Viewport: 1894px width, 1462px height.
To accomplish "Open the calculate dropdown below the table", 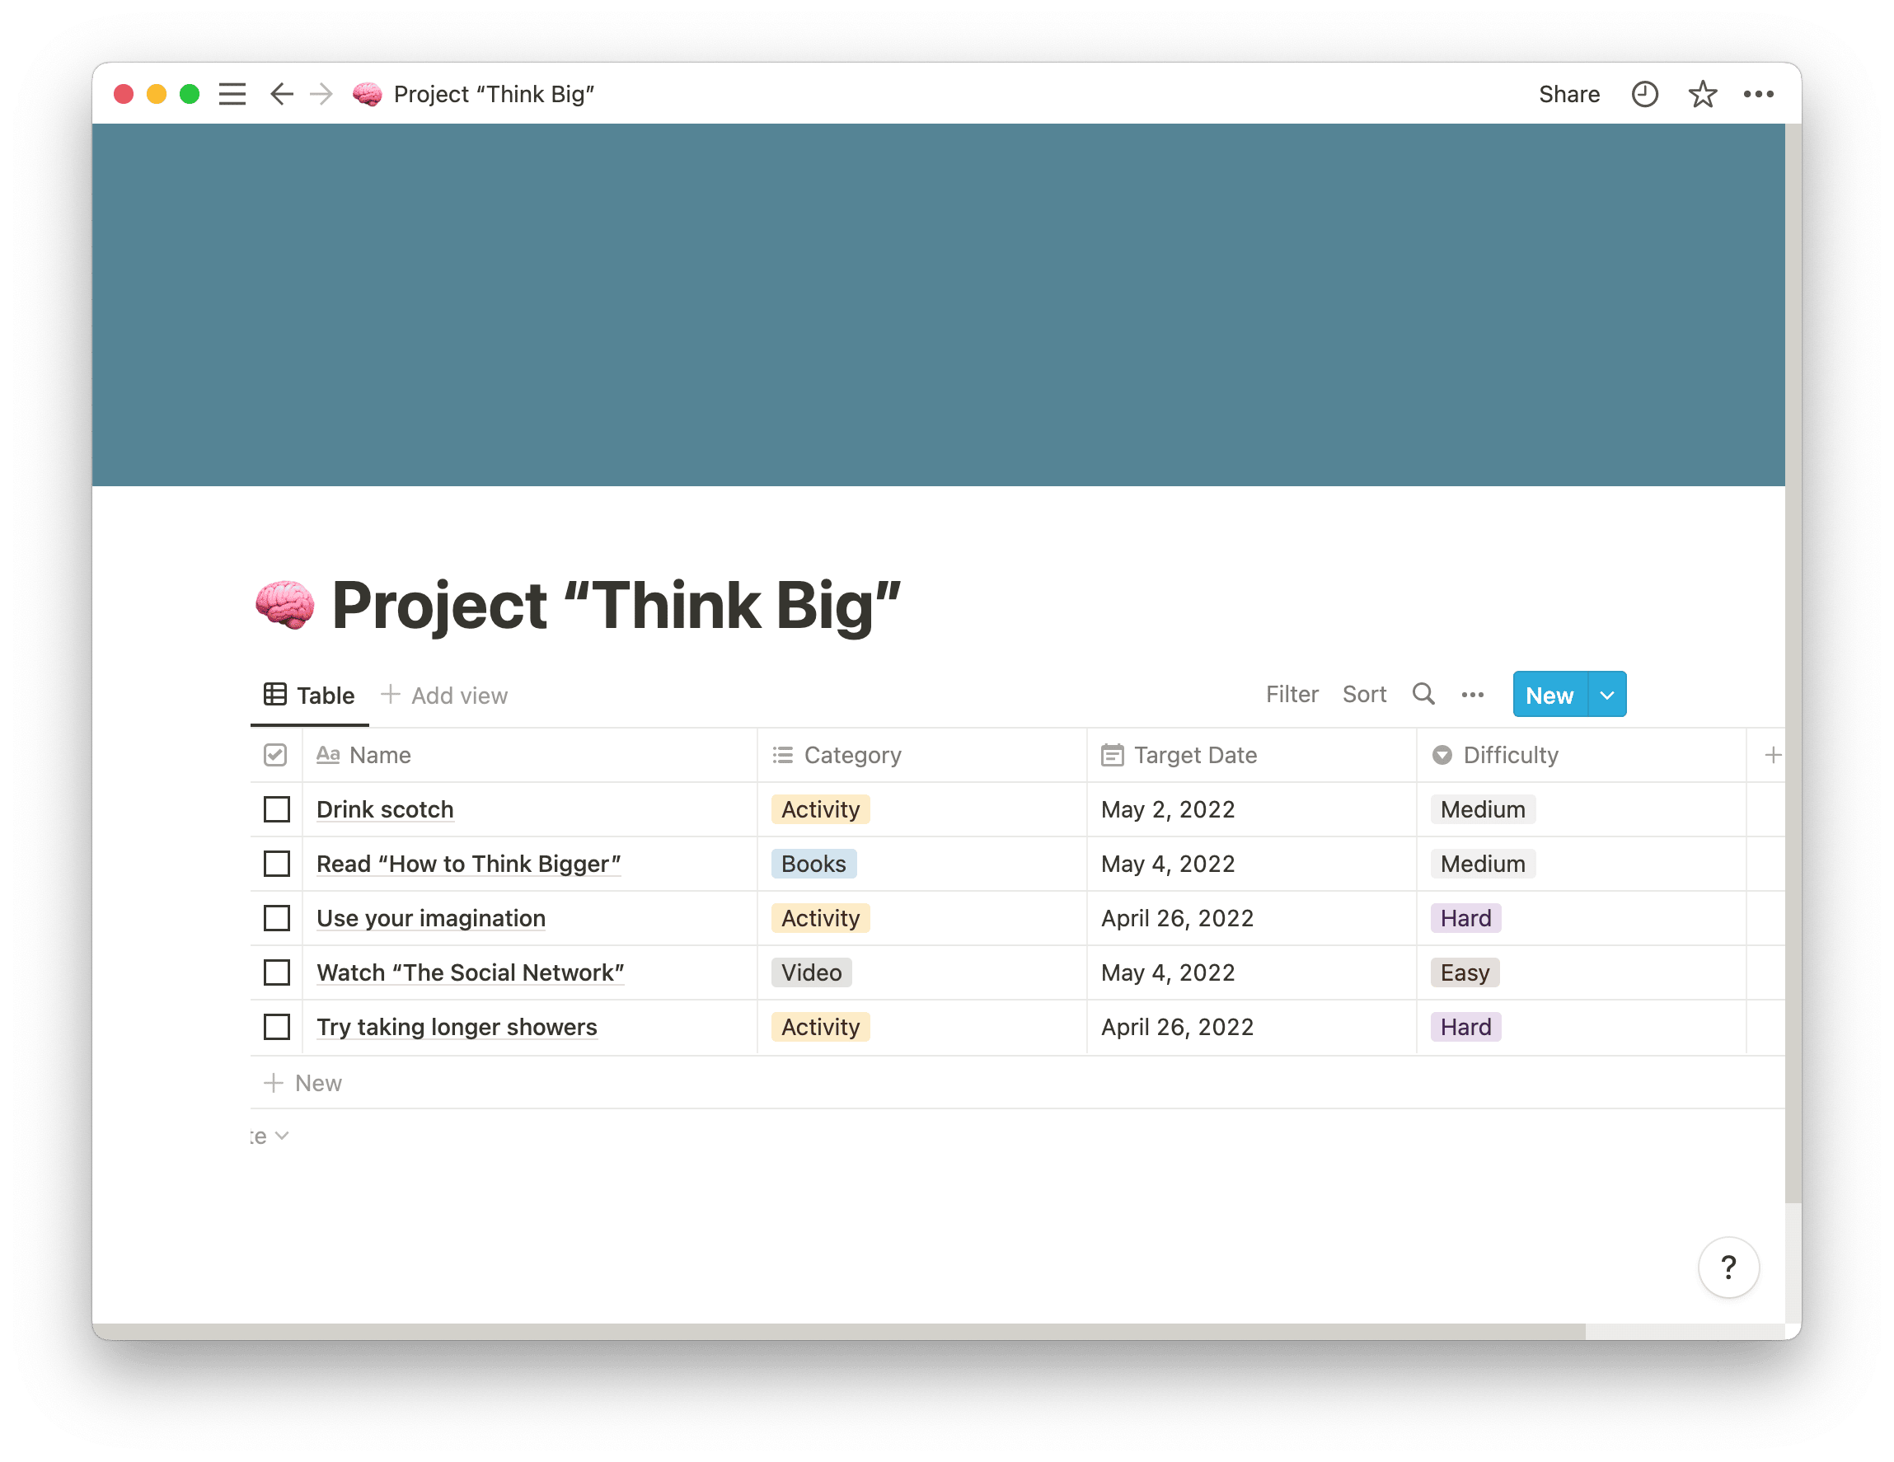I will tap(270, 1135).
